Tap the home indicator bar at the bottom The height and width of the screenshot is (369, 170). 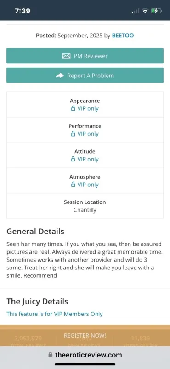click(85, 364)
